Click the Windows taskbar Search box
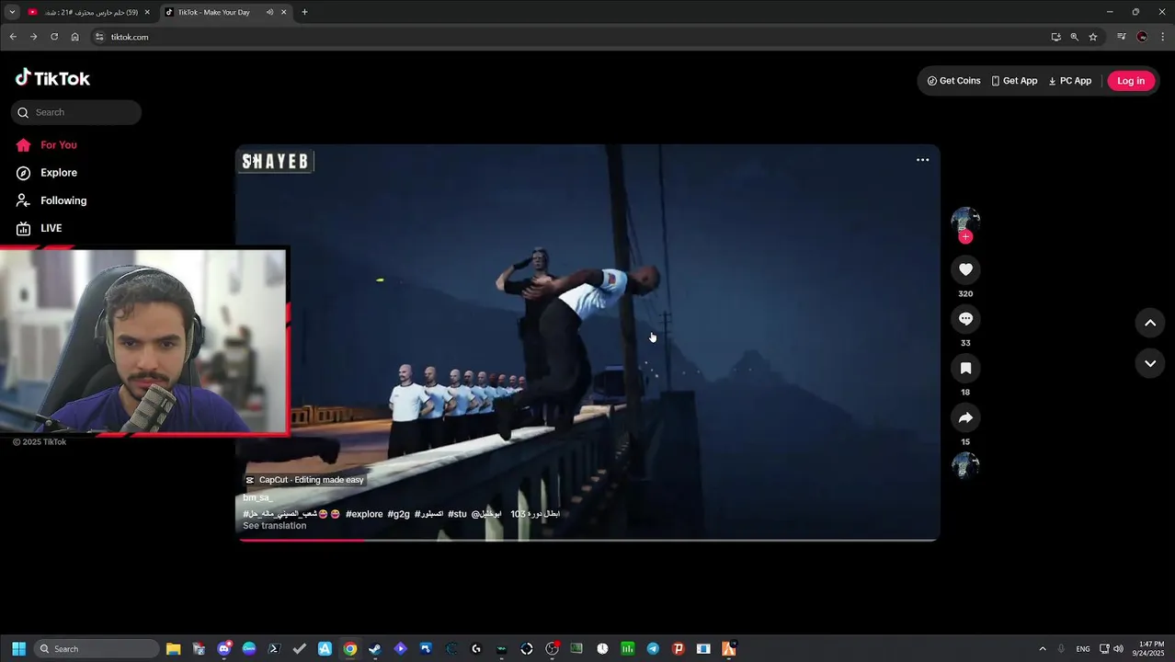The image size is (1175, 662). [x=97, y=648]
